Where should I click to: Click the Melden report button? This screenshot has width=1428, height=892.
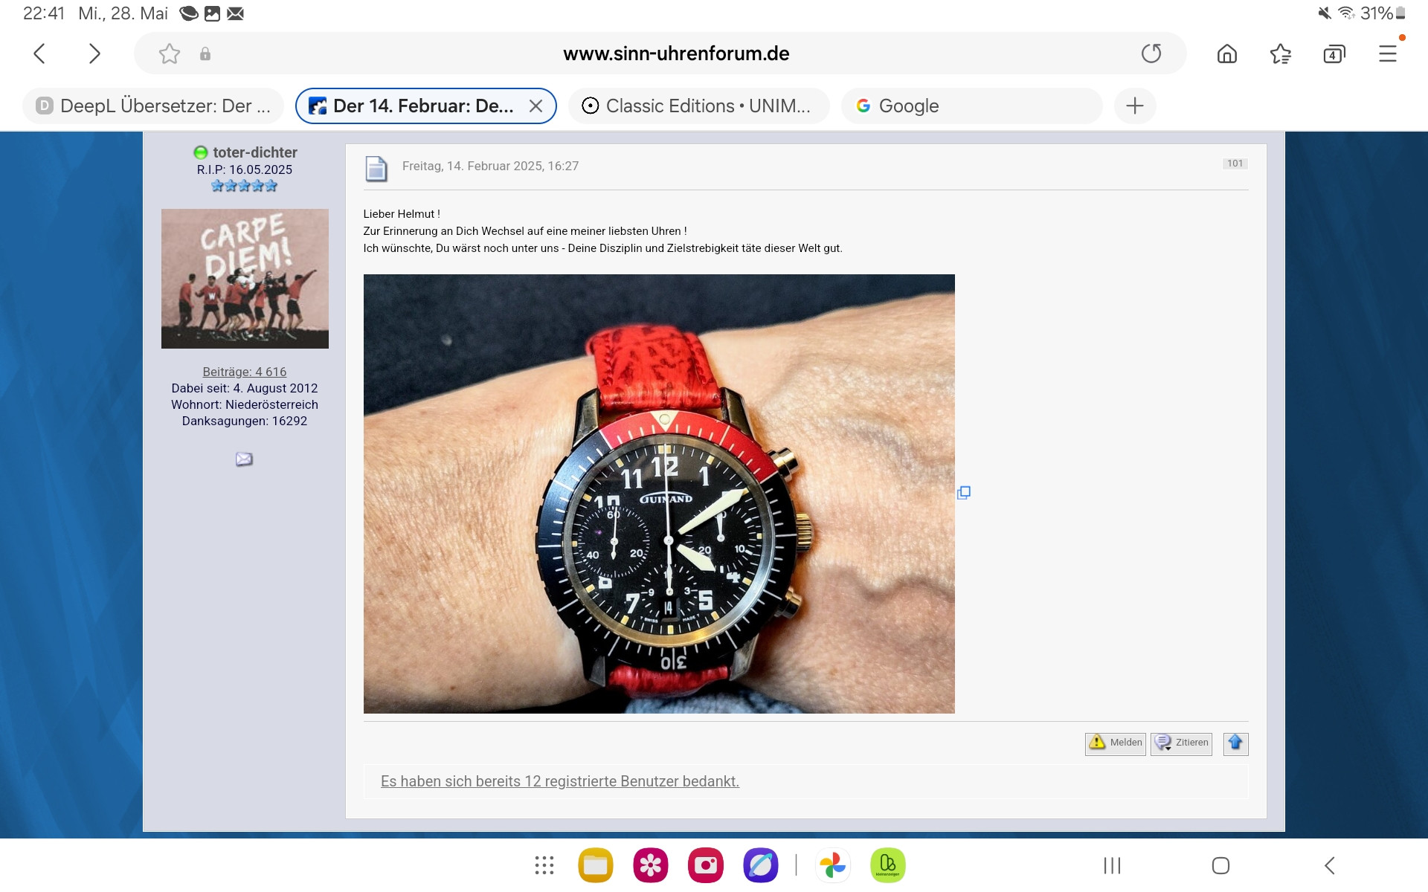coord(1115,743)
